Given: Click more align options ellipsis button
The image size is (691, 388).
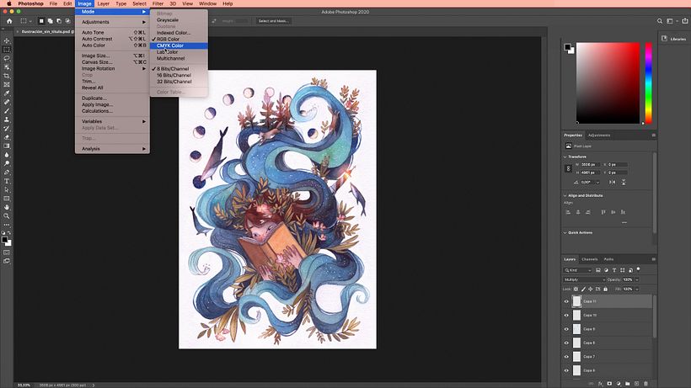Looking at the screenshot, I should [x=624, y=222].
